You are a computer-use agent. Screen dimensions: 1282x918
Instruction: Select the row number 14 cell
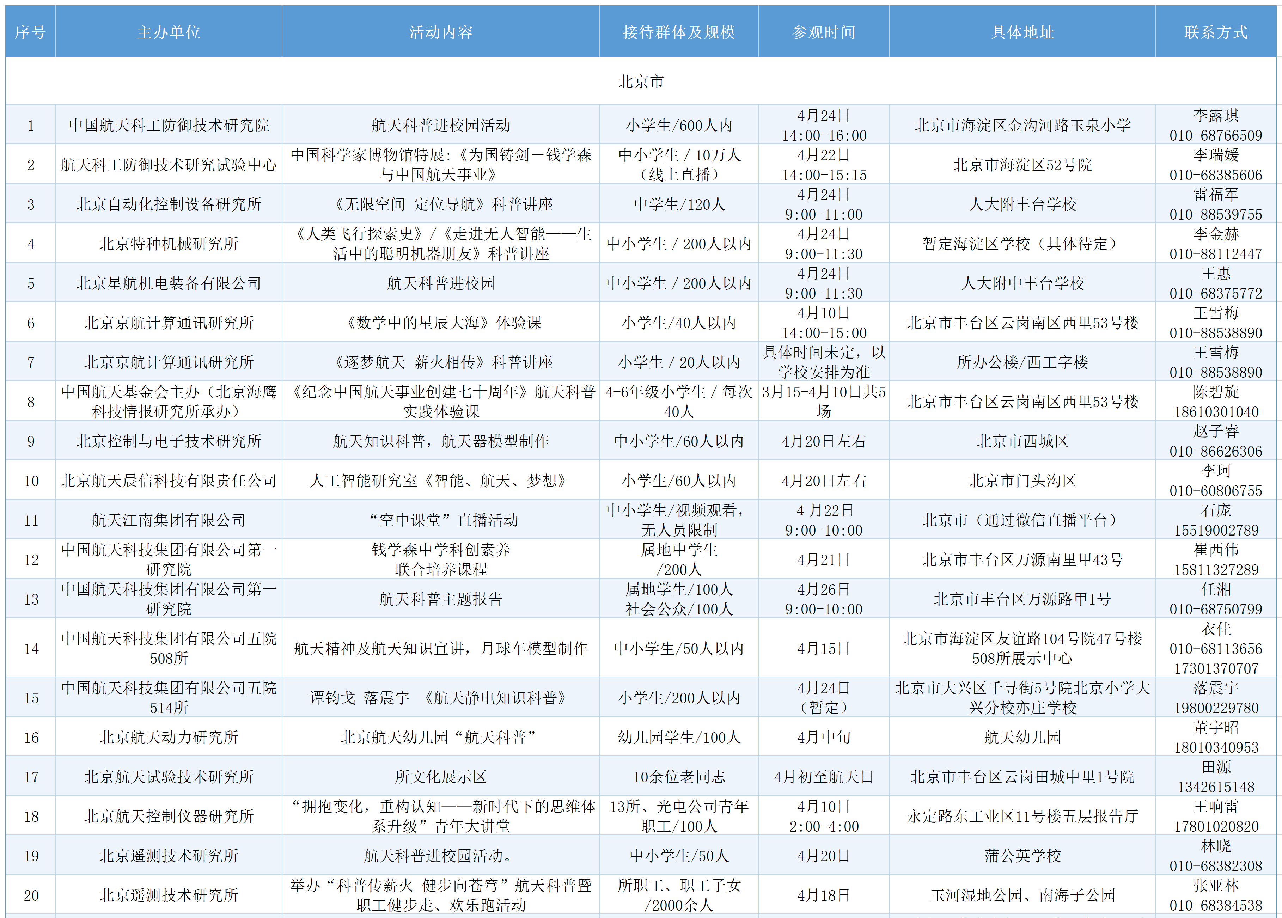(x=31, y=648)
